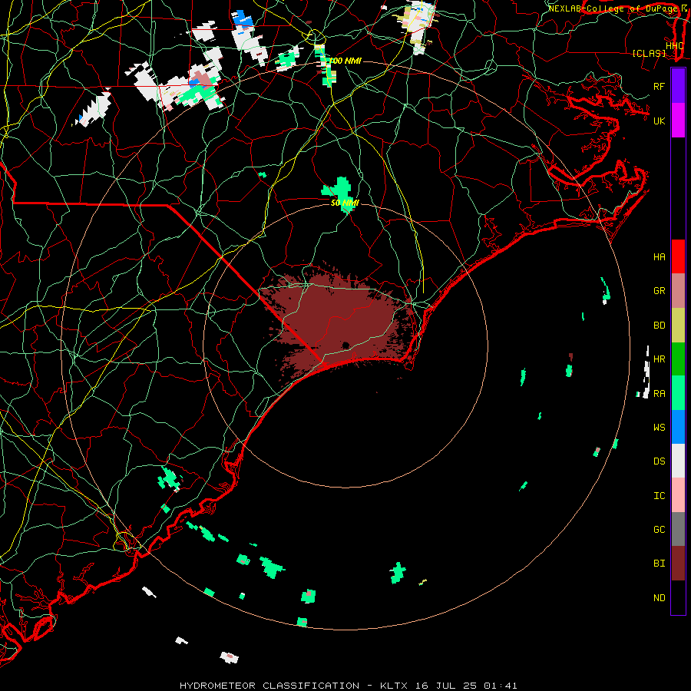Click the GC legend label
This screenshot has height=691, width=691.
click(659, 529)
